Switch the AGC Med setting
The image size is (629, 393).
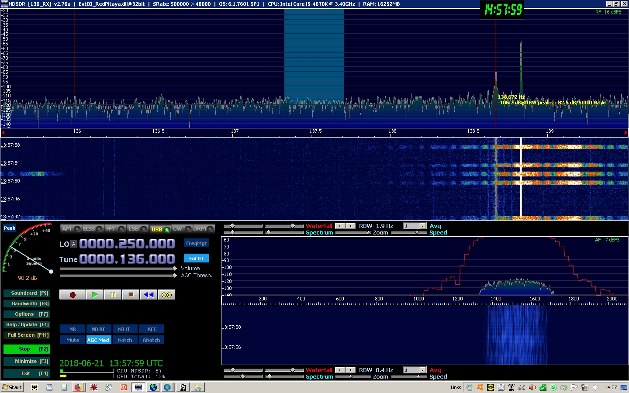pos(98,340)
